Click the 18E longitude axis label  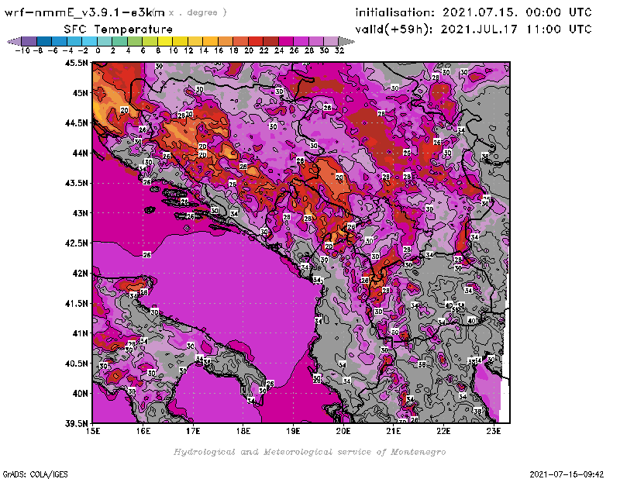coord(243,431)
